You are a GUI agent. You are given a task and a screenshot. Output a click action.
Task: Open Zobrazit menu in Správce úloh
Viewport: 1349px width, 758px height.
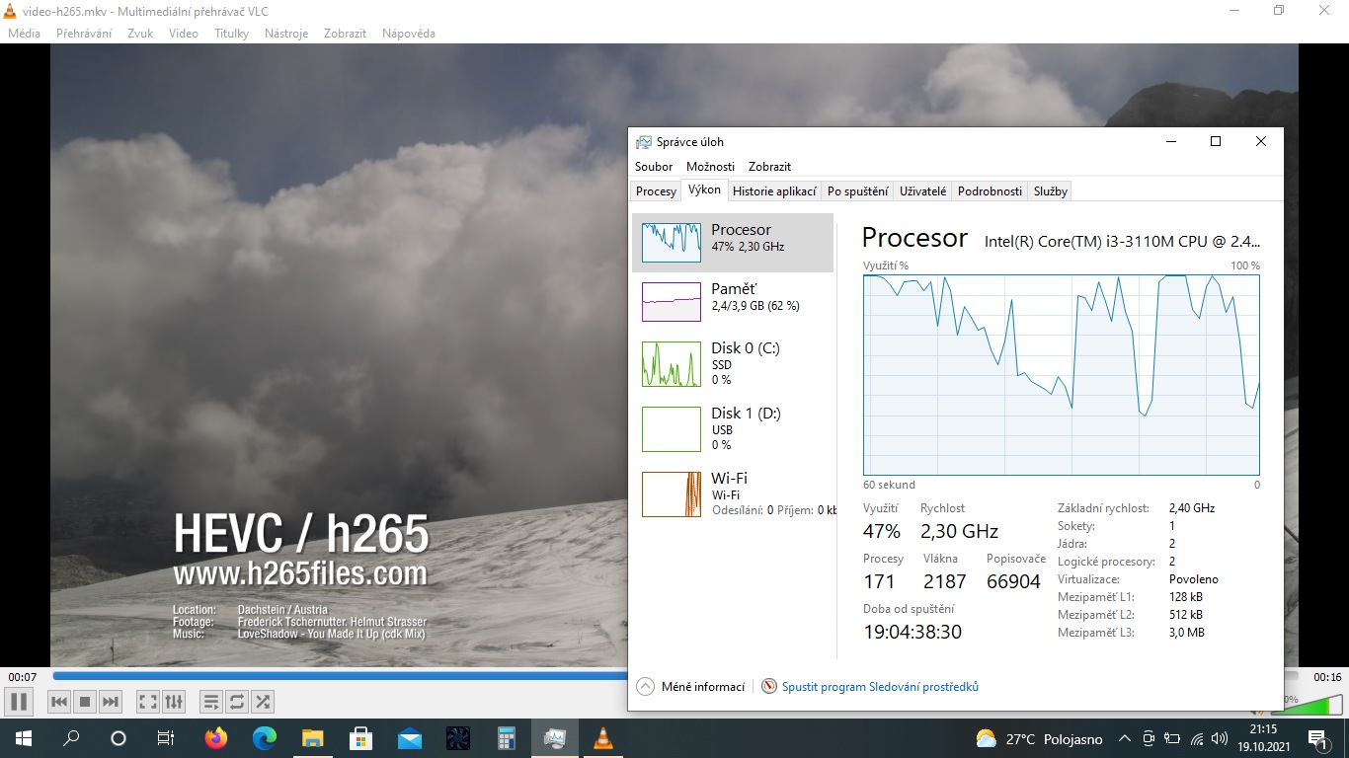click(x=770, y=167)
